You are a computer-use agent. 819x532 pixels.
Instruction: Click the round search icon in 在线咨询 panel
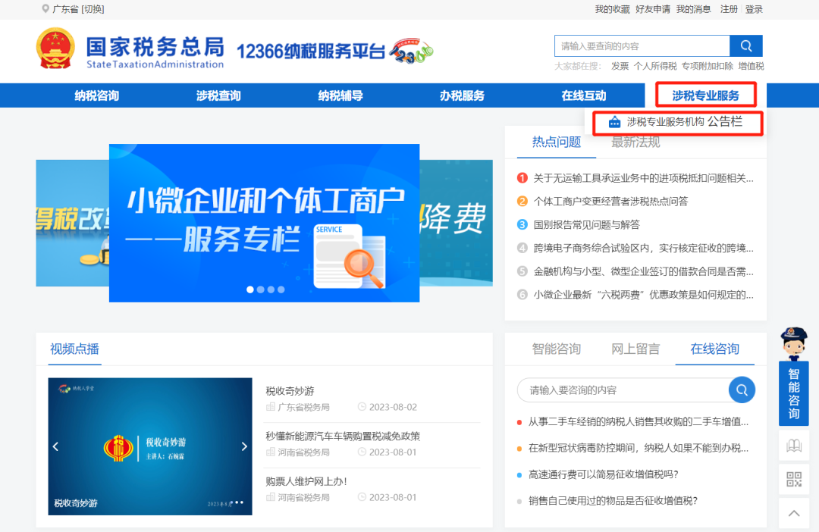click(742, 390)
